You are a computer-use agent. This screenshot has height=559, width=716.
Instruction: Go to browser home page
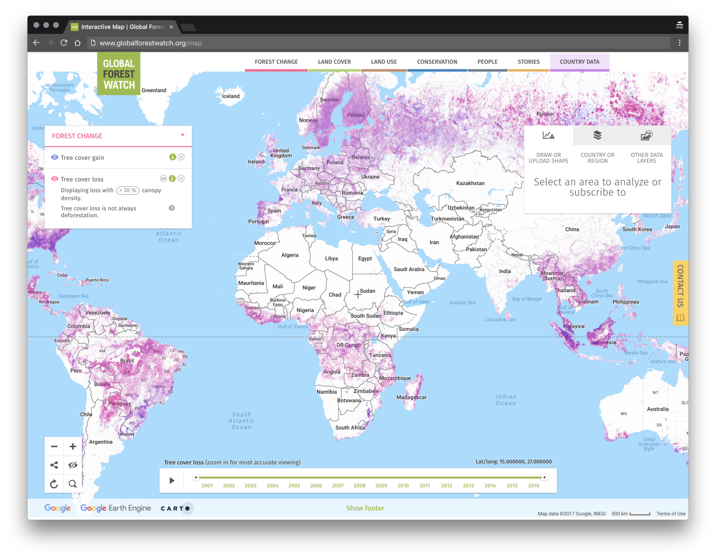tap(77, 43)
